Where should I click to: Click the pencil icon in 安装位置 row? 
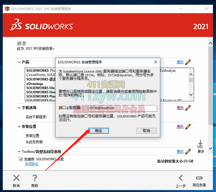point(188,127)
